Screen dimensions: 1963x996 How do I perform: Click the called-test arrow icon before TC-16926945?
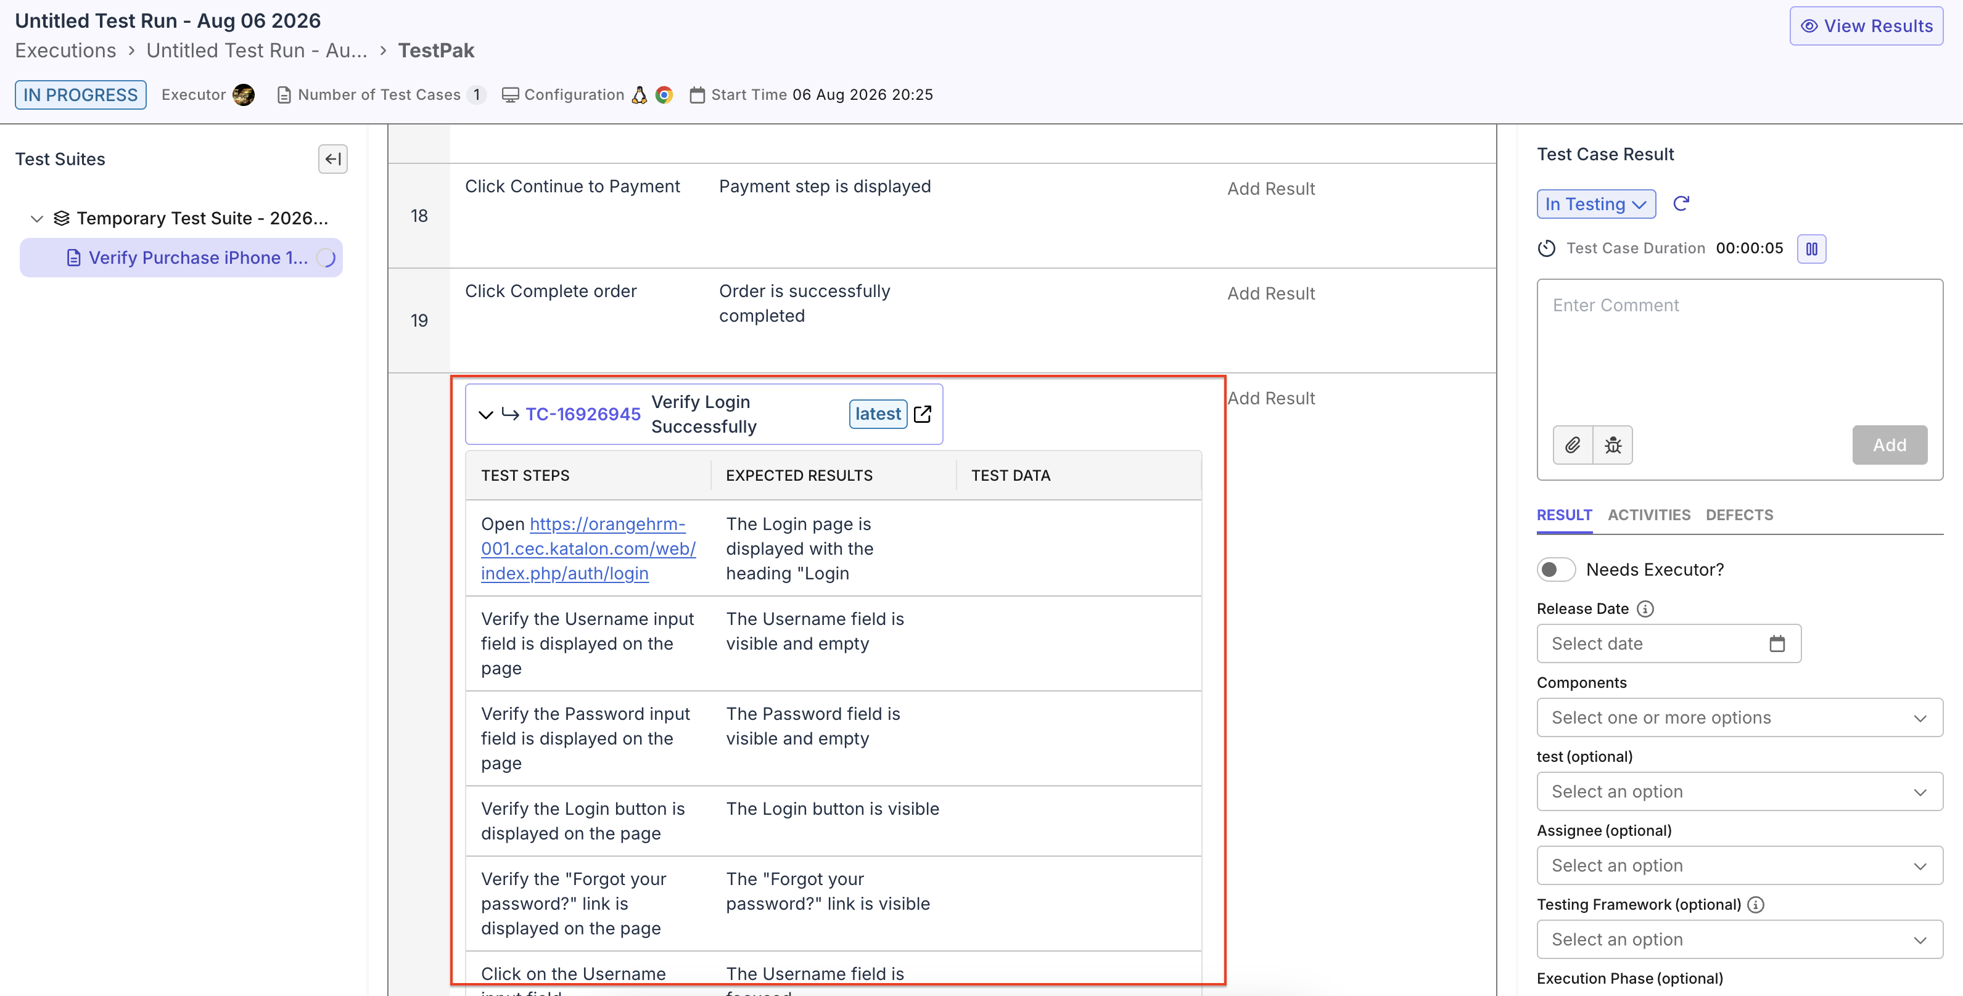(510, 414)
